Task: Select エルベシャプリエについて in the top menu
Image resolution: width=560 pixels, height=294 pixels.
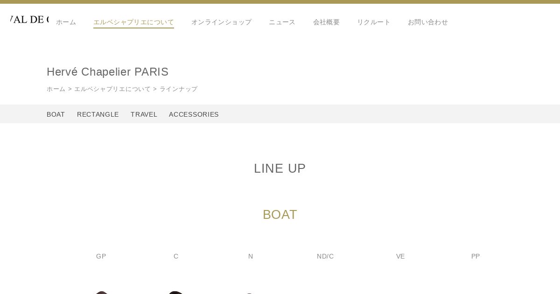Action: tap(133, 22)
